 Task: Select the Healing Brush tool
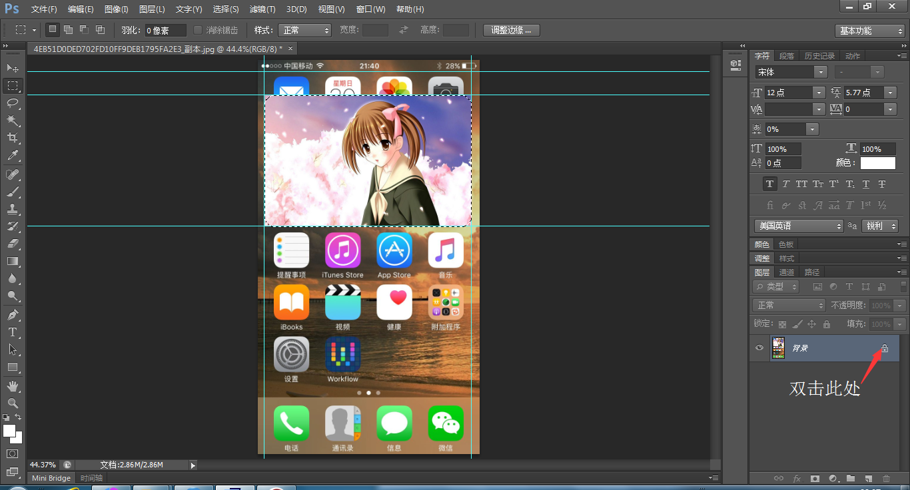click(13, 174)
